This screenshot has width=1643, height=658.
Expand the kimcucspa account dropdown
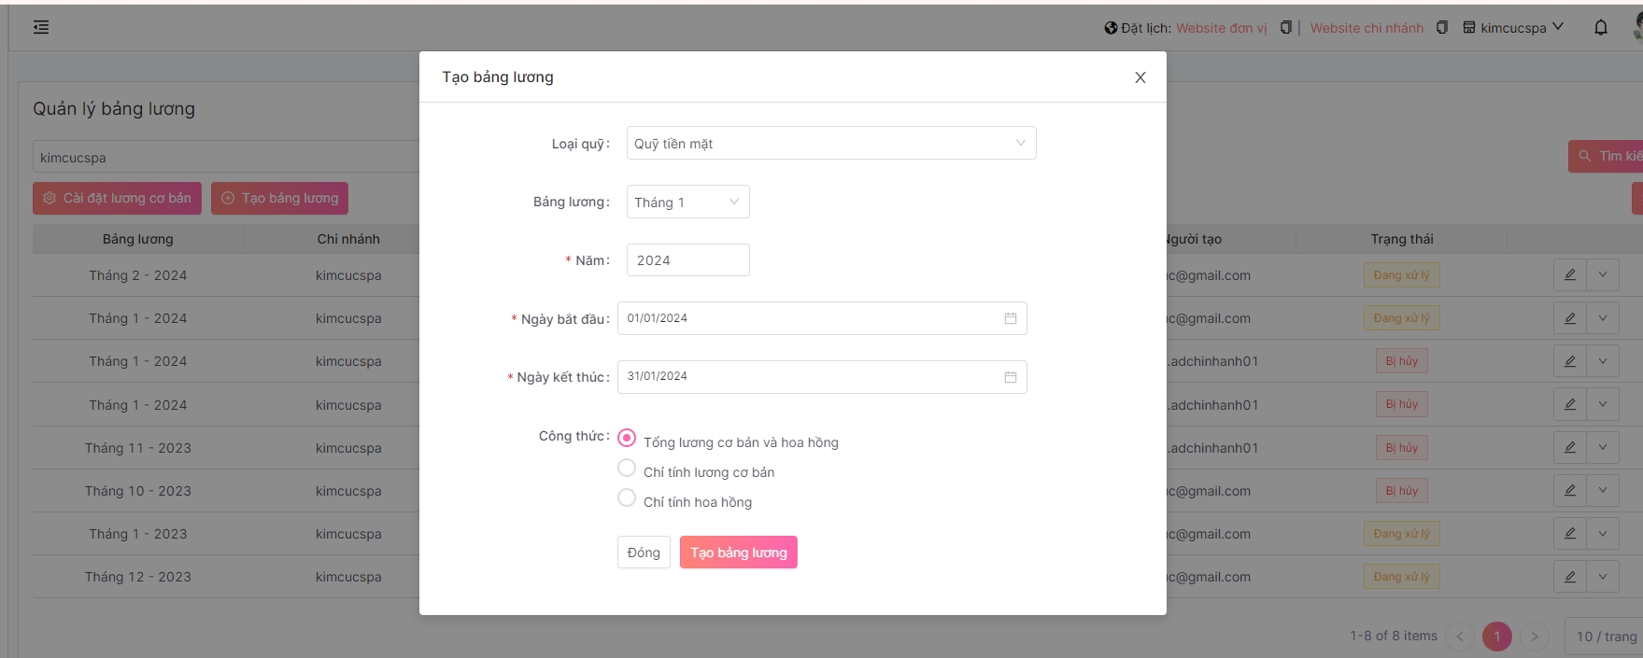(1513, 28)
